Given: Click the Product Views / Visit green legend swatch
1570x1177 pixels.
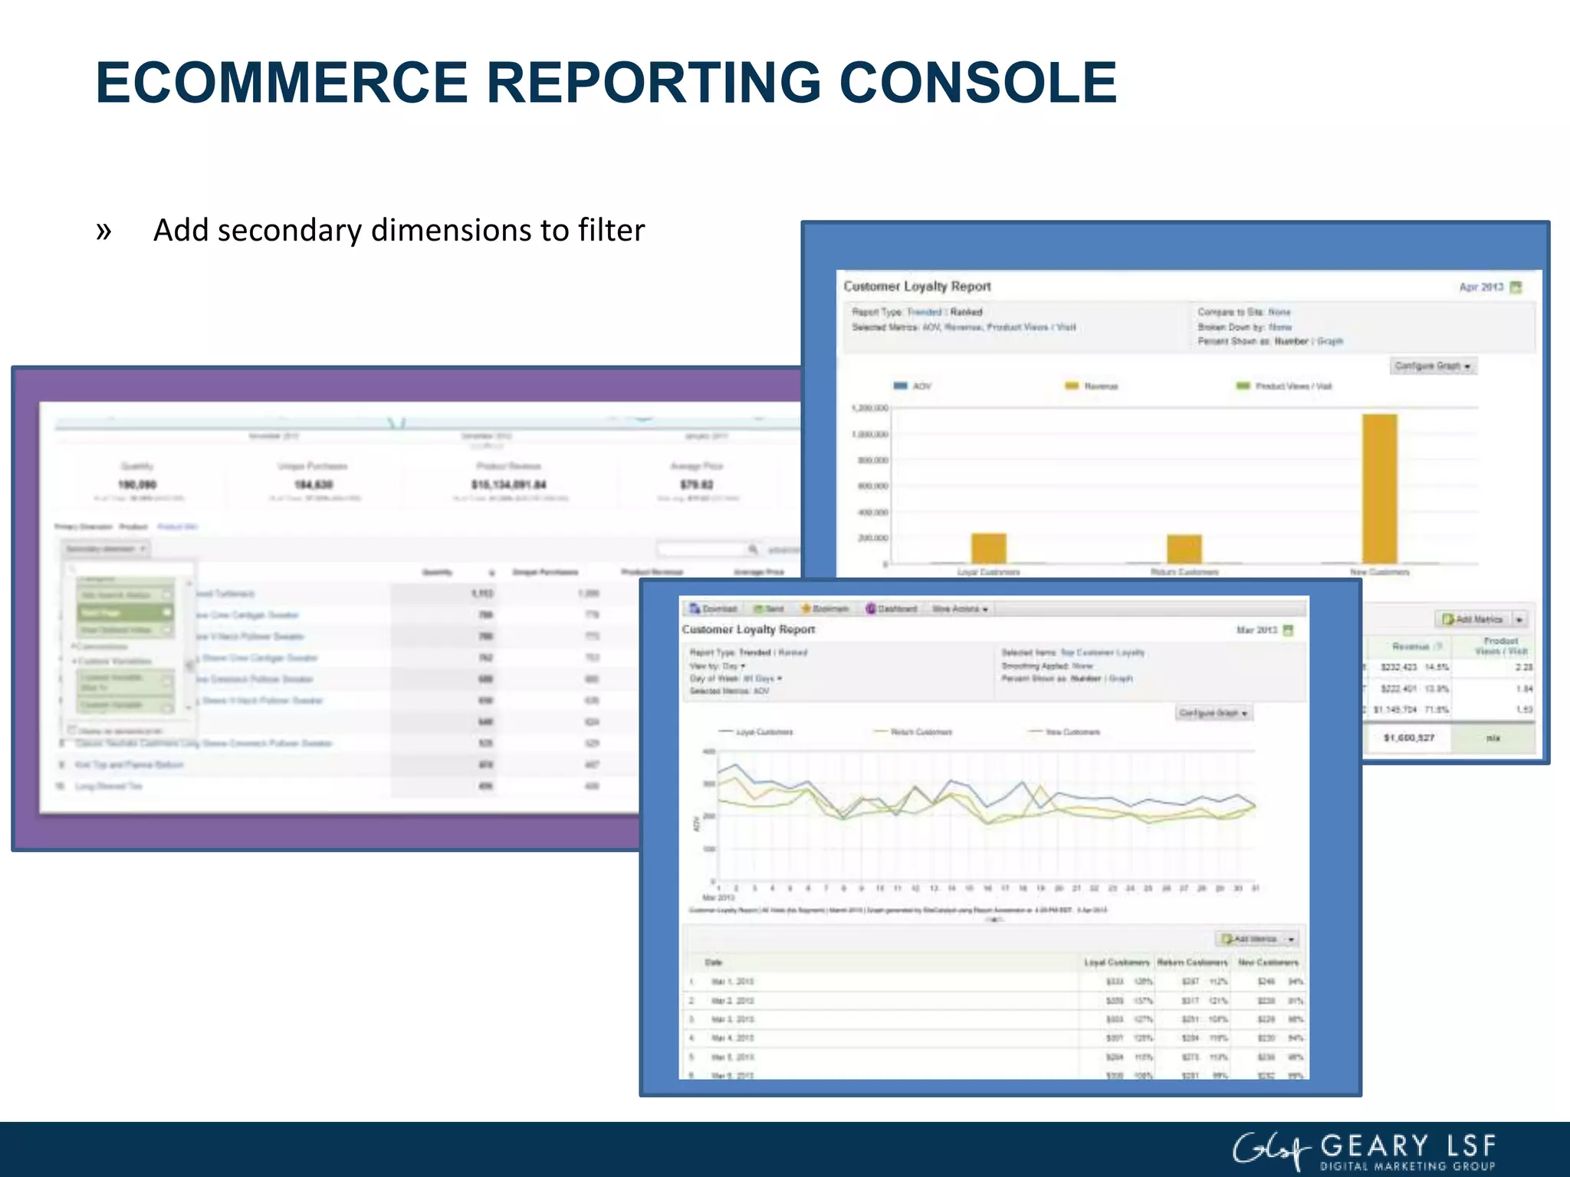Looking at the screenshot, I should [x=1243, y=385].
